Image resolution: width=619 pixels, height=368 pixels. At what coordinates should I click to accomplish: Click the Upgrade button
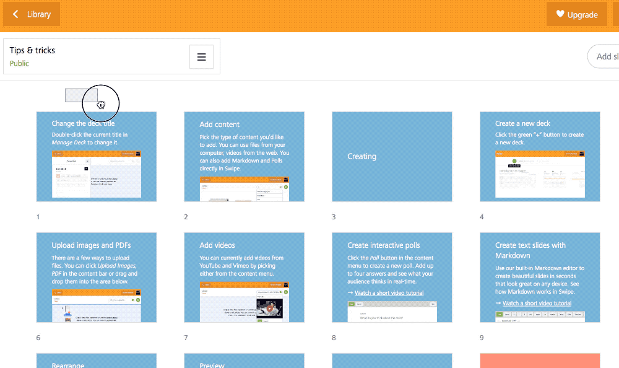[x=576, y=14]
